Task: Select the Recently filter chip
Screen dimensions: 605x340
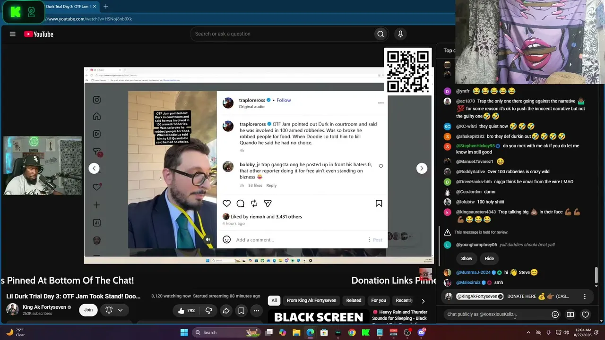Action: (404, 300)
